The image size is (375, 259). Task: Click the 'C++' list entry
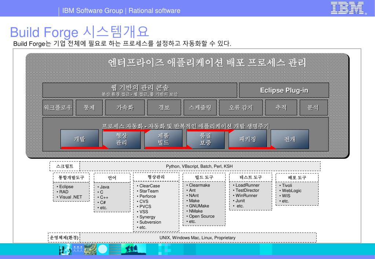click(x=104, y=198)
